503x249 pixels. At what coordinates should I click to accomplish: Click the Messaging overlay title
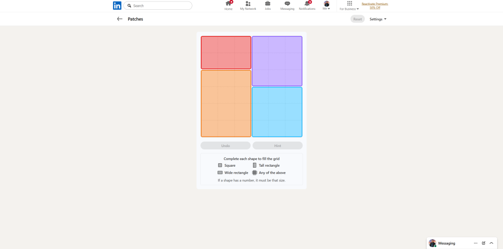(x=447, y=243)
